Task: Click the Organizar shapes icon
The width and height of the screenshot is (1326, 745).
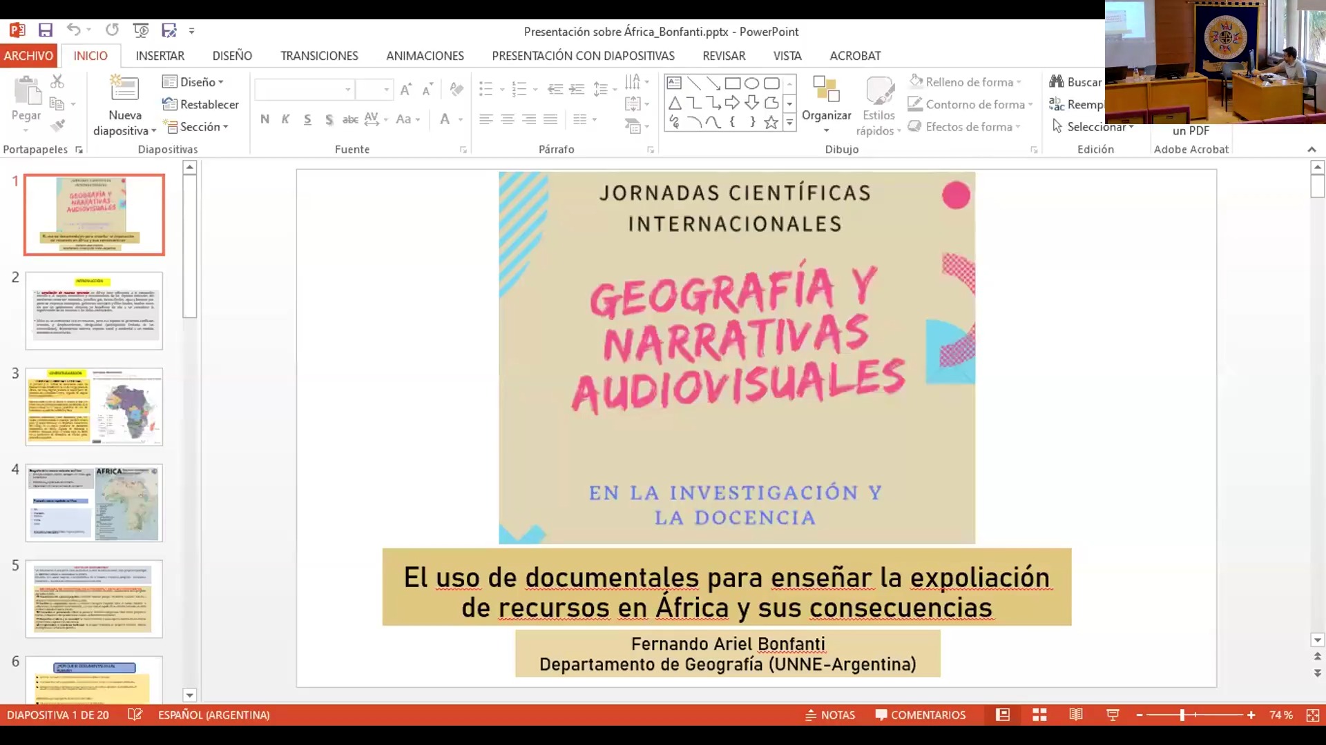Action: coord(826,90)
